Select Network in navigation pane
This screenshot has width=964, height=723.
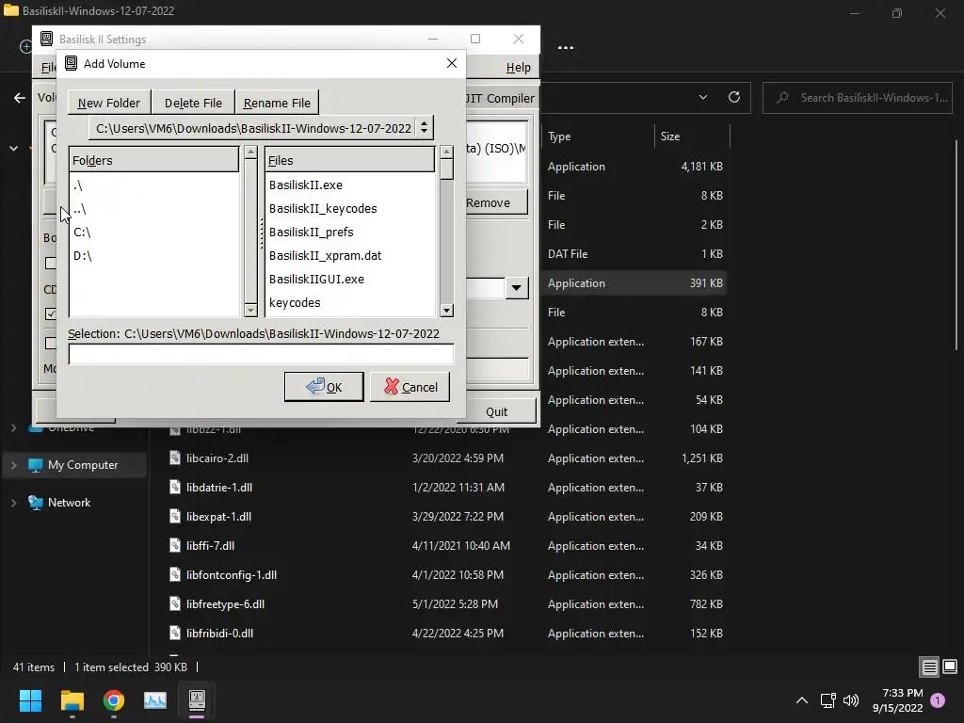(69, 503)
